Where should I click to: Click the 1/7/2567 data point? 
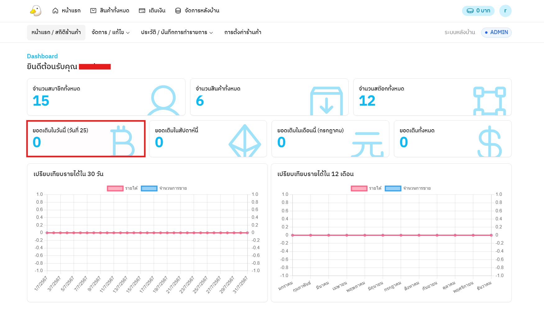pyautogui.click(x=47, y=233)
